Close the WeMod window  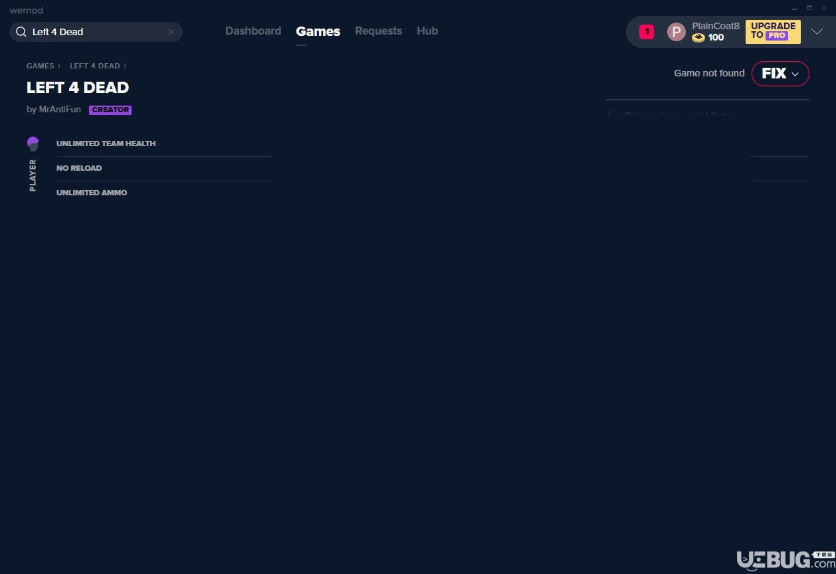pyautogui.click(x=824, y=7)
